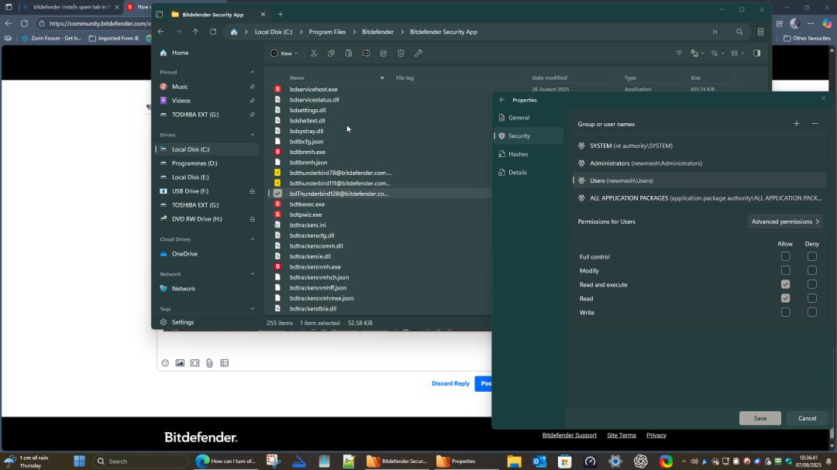The height and width of the screenshot is (470, 837).
Task: Click the Properties wrench icon
Action: (x=418, y=53)
